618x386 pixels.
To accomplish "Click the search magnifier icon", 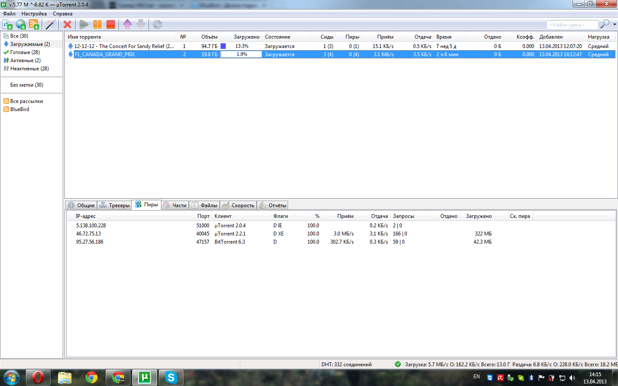I will pyautogui.click(x=605, y=24).
